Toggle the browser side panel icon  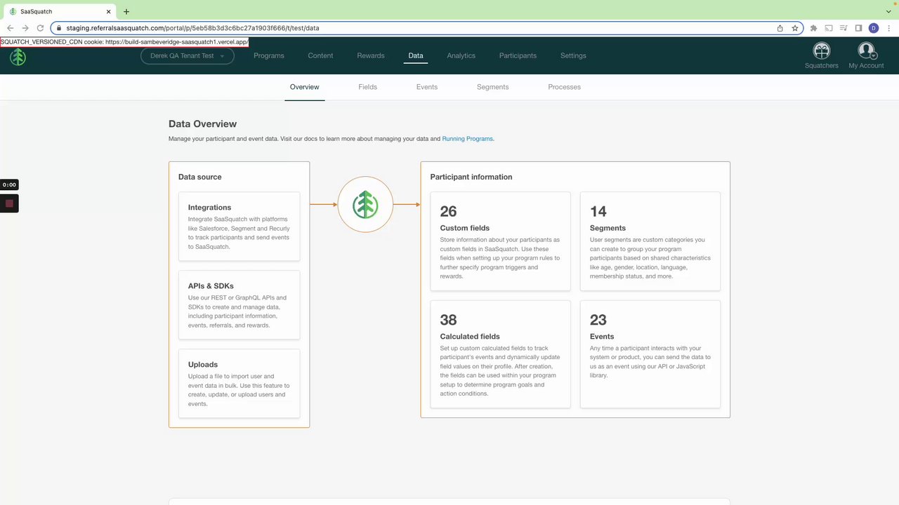point(858,28)
